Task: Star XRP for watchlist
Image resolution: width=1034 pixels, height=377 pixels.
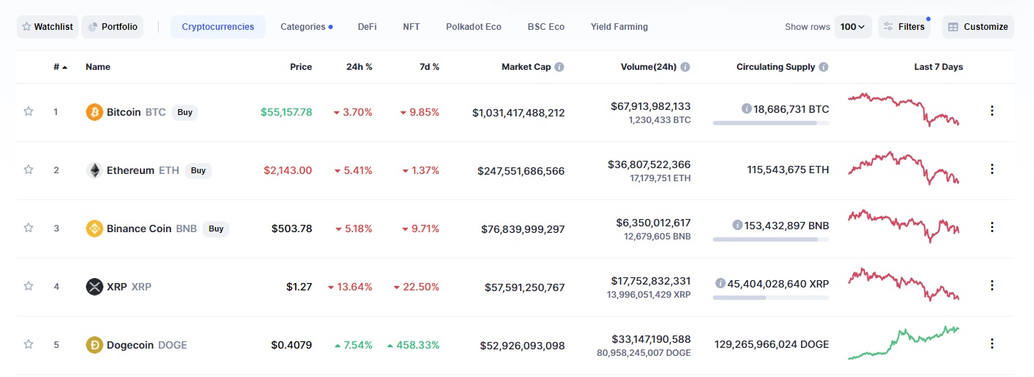Action: [28, 286]
